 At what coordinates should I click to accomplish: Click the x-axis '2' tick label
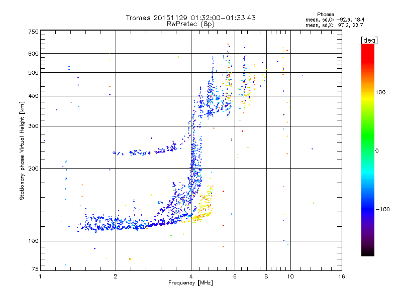click(116, 276)
